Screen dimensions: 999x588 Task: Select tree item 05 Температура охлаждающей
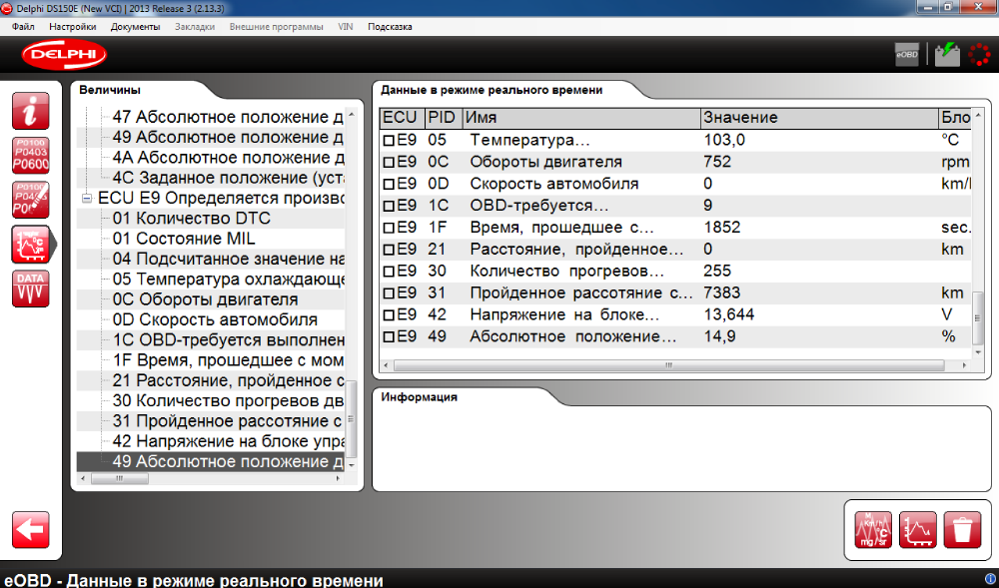click(228, 280)
